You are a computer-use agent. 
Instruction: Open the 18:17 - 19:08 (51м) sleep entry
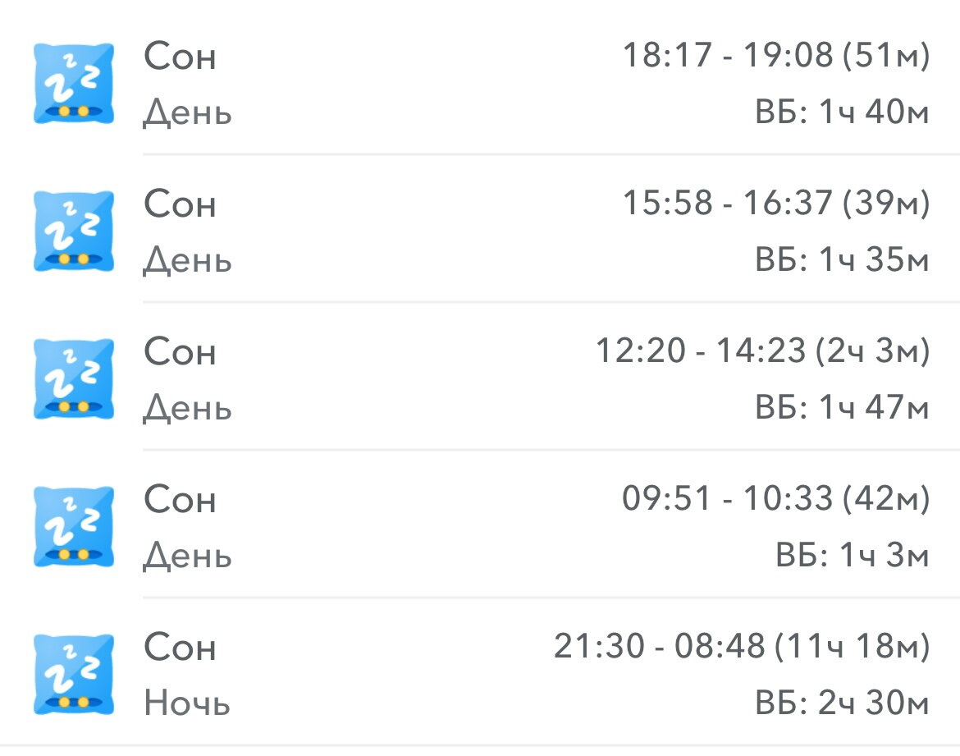pos(480,84)
